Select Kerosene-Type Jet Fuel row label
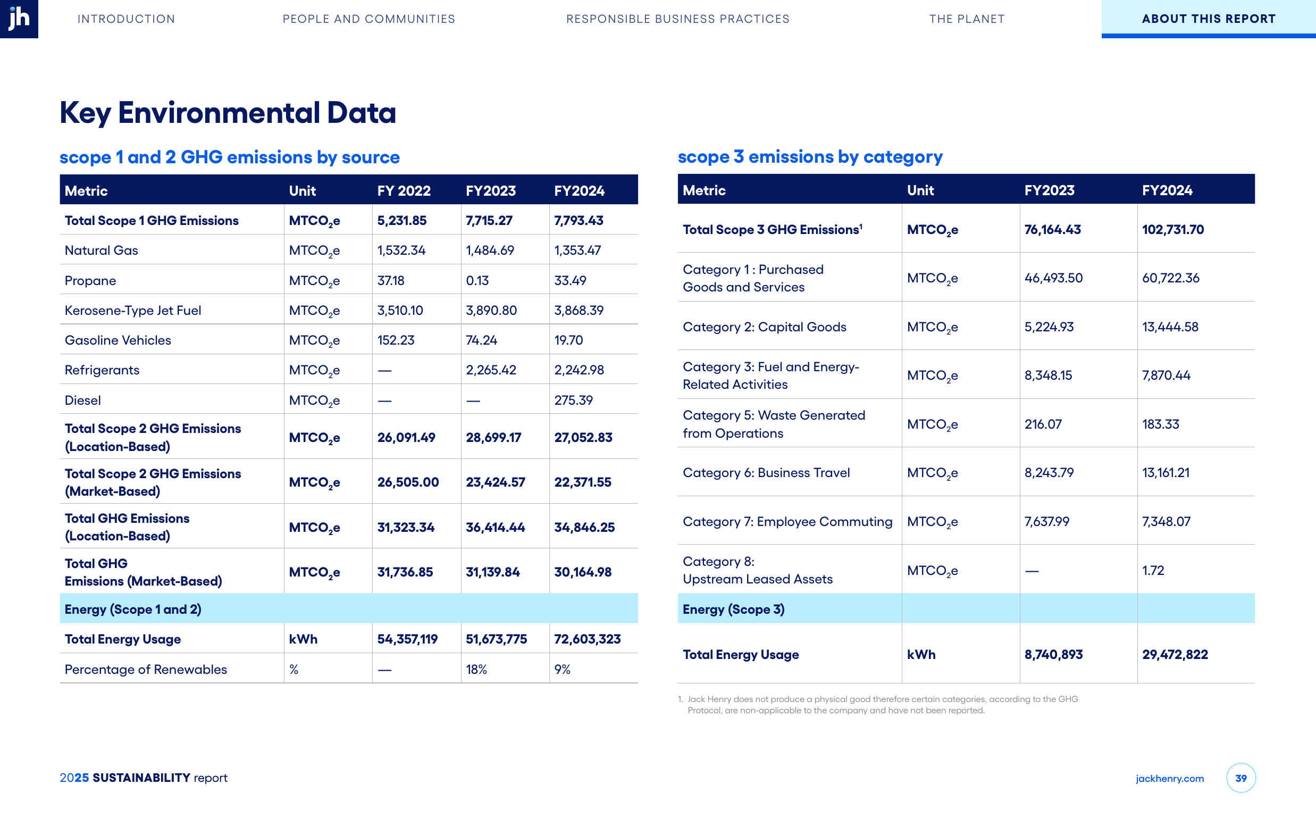Viewport: 1316px width, 818px height. click(132, 310)
